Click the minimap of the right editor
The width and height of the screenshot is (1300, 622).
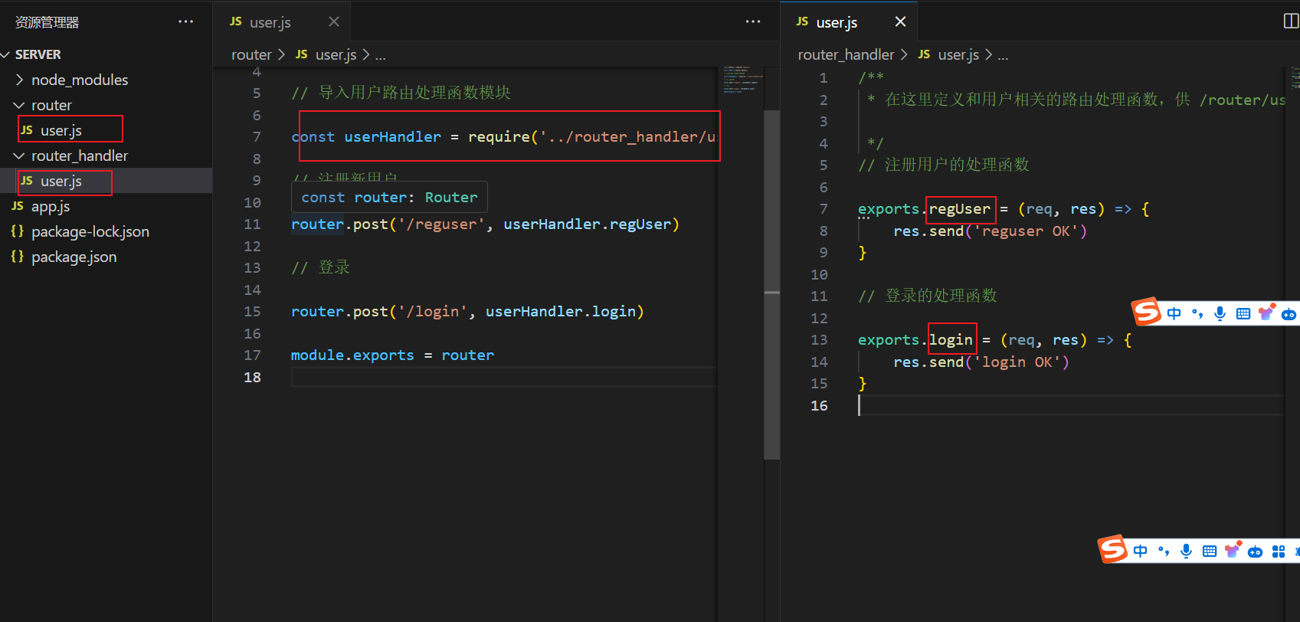tap(1295, 77)
